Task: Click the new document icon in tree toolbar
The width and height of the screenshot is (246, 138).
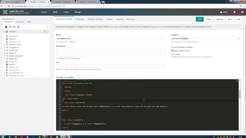Action: tap(6, 27)
